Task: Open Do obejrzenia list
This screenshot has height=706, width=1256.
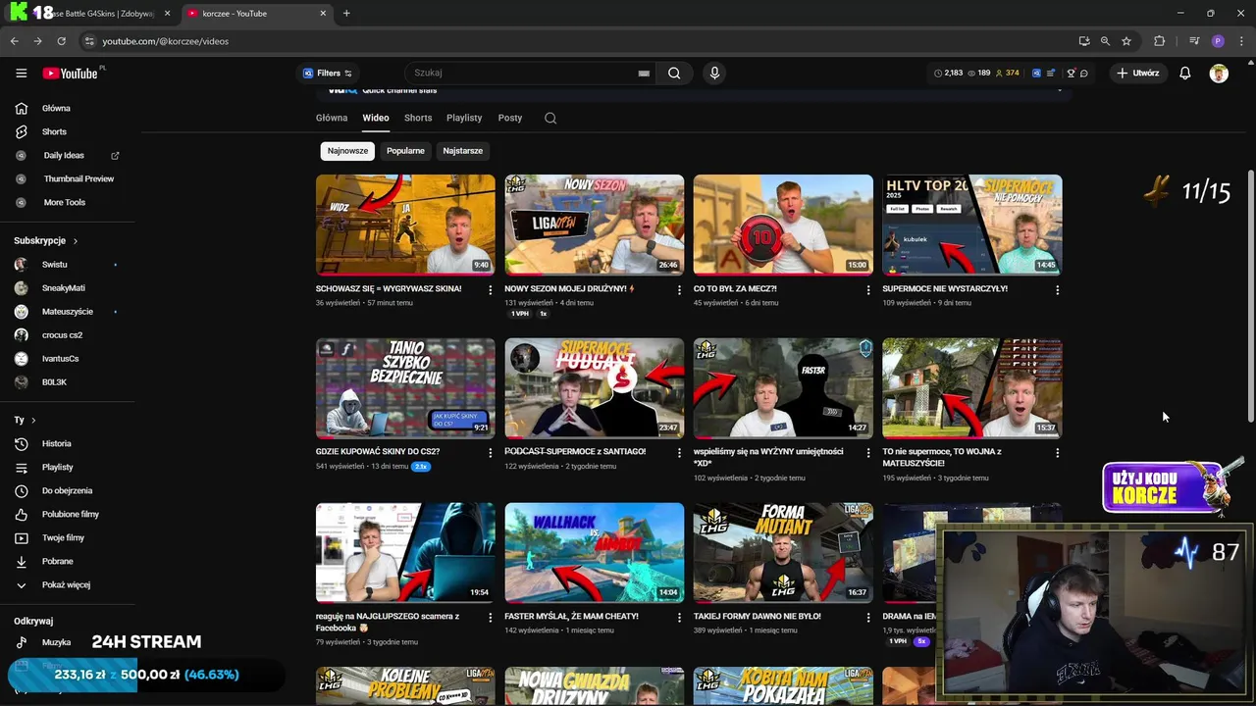Action: tap(68, 490)
